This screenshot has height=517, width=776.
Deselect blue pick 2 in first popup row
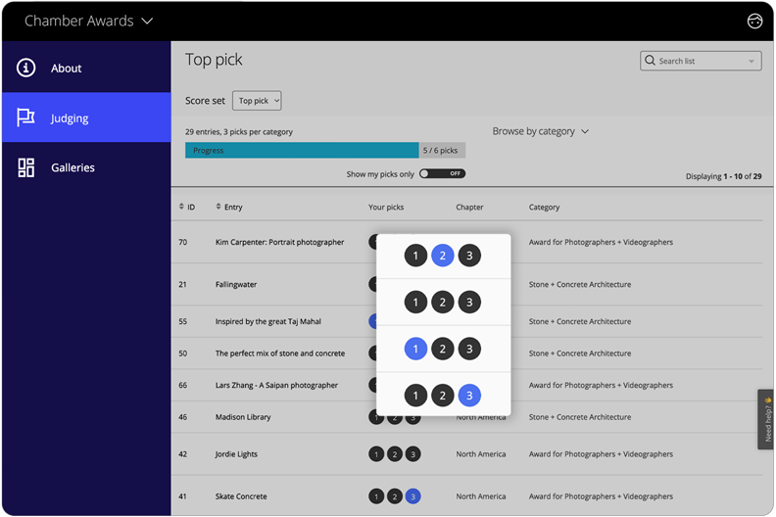443,256
